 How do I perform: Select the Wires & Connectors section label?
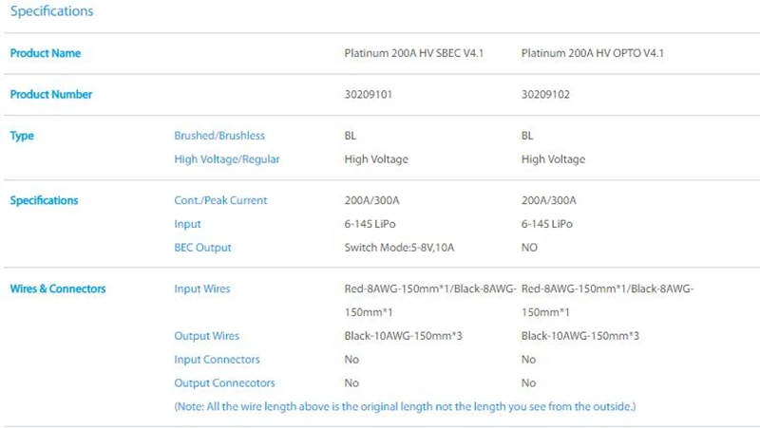58,289
